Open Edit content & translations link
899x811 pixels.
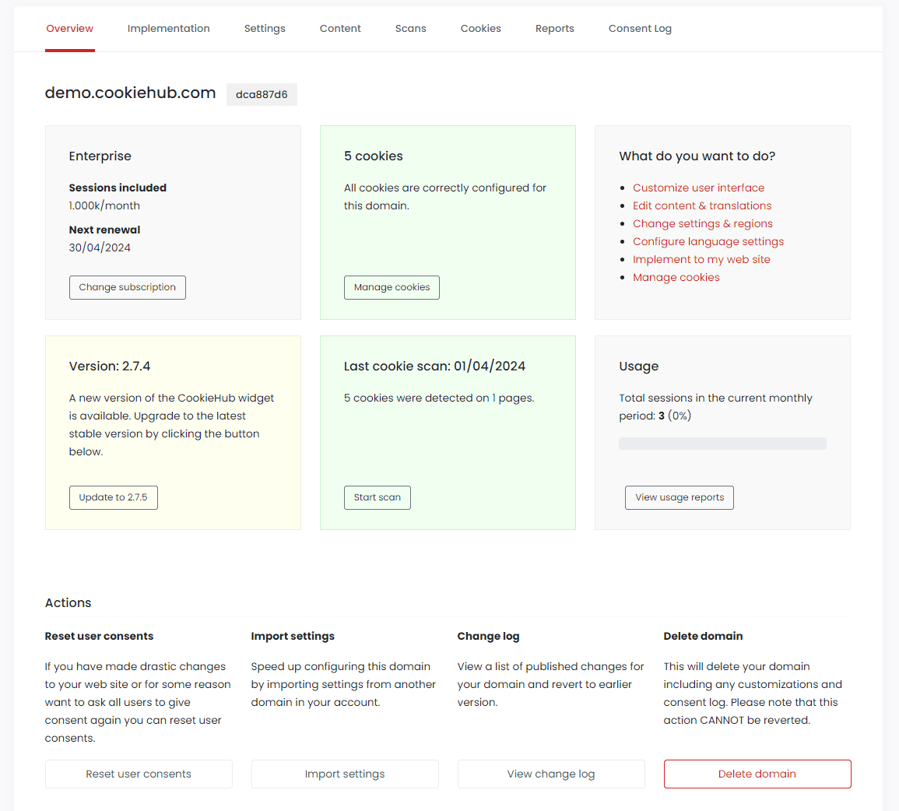(702, 205)
